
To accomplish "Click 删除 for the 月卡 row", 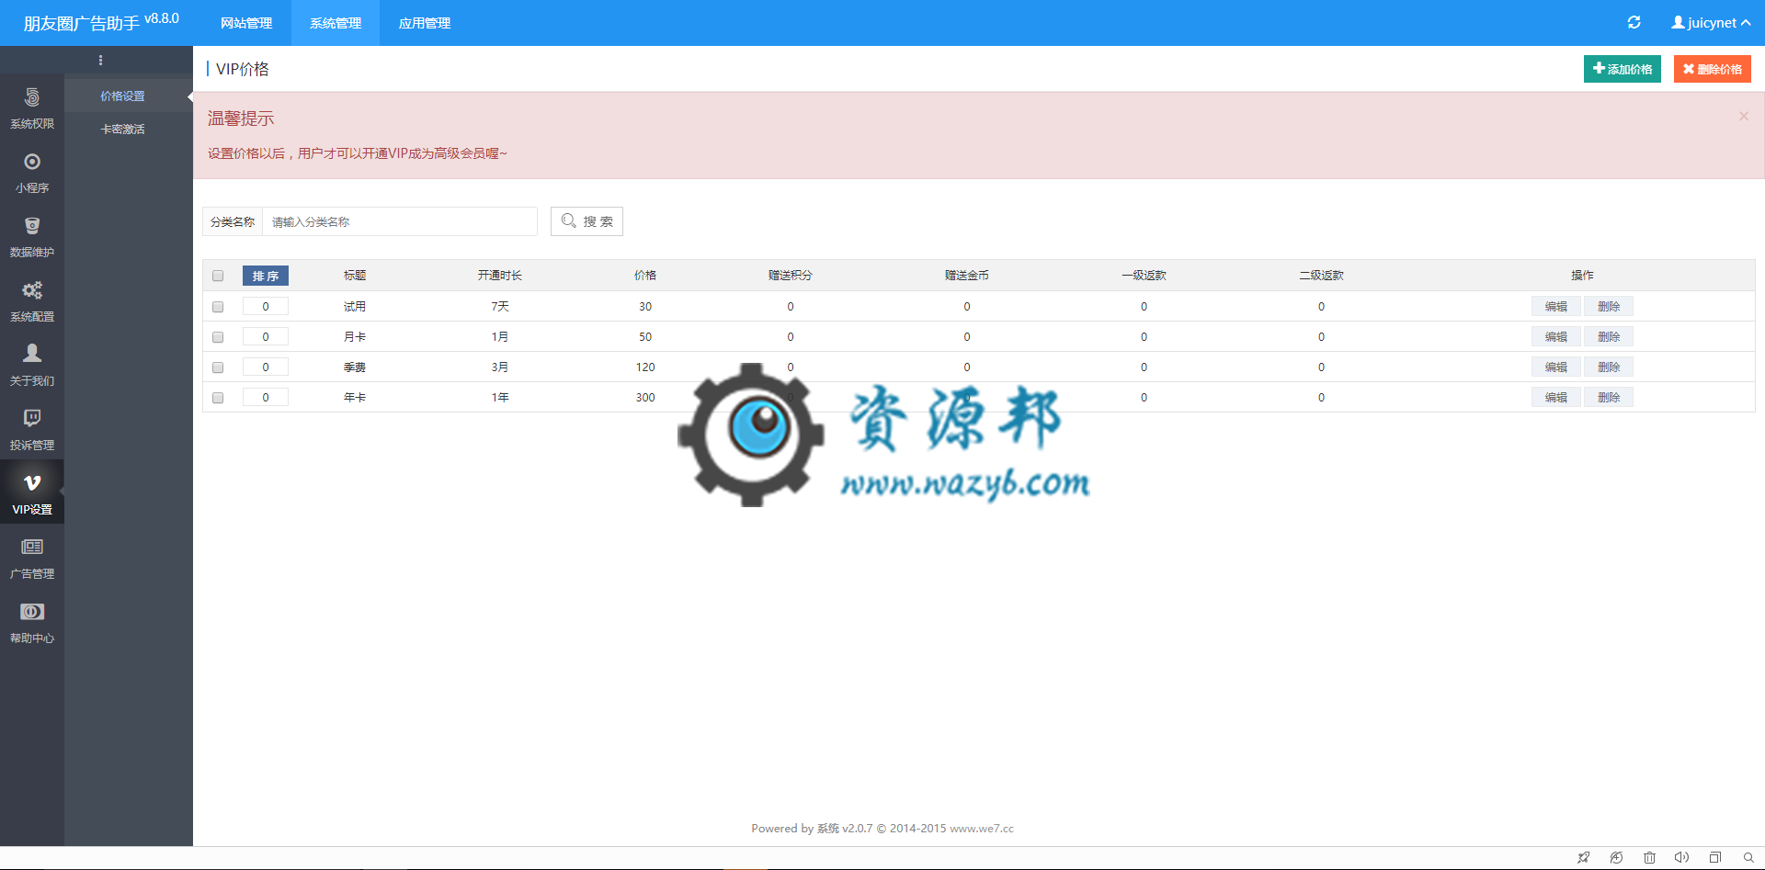I will tap(1609, 337).
